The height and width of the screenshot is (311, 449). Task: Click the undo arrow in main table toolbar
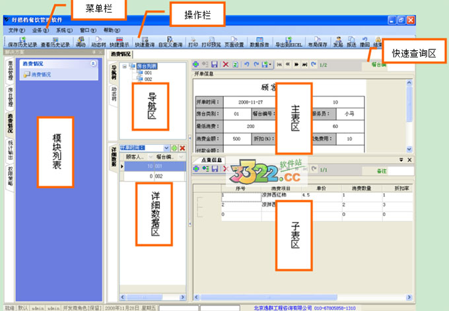[246, 65]
